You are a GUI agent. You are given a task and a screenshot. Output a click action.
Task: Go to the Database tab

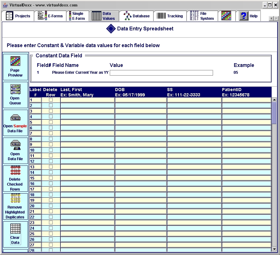136,16
